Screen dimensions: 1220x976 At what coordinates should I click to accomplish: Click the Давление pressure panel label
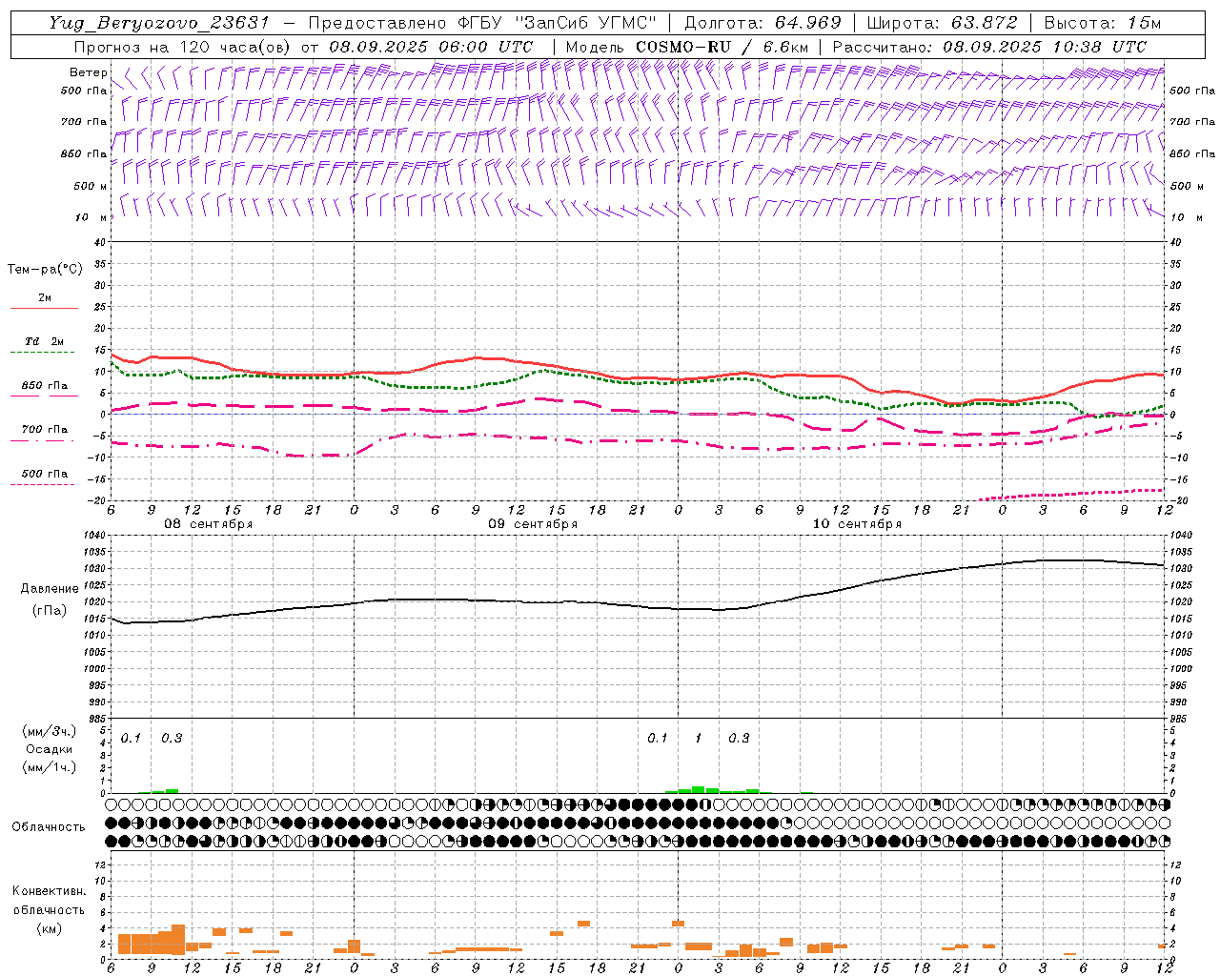click(x=50, y=589)
